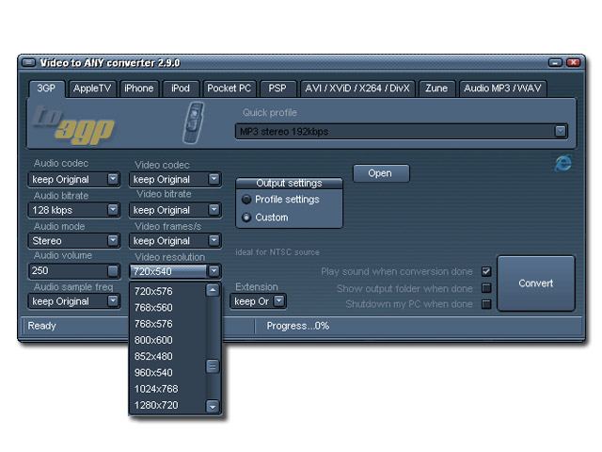Click the resolution list scroll-down arrow

(213, 406)
